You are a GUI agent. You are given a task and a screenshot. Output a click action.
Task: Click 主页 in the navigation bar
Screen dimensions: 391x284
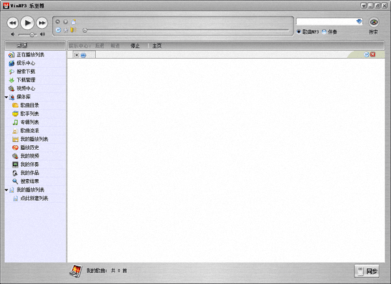[156, 46]
